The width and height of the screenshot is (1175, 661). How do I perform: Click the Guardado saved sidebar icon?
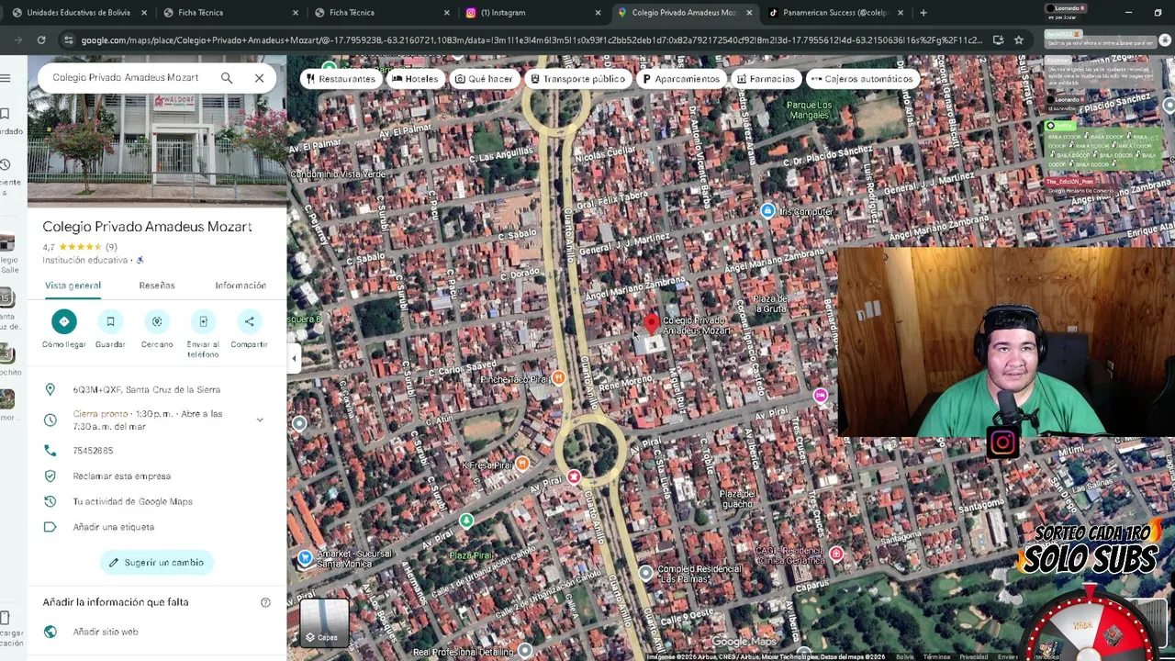coord(6,114)
